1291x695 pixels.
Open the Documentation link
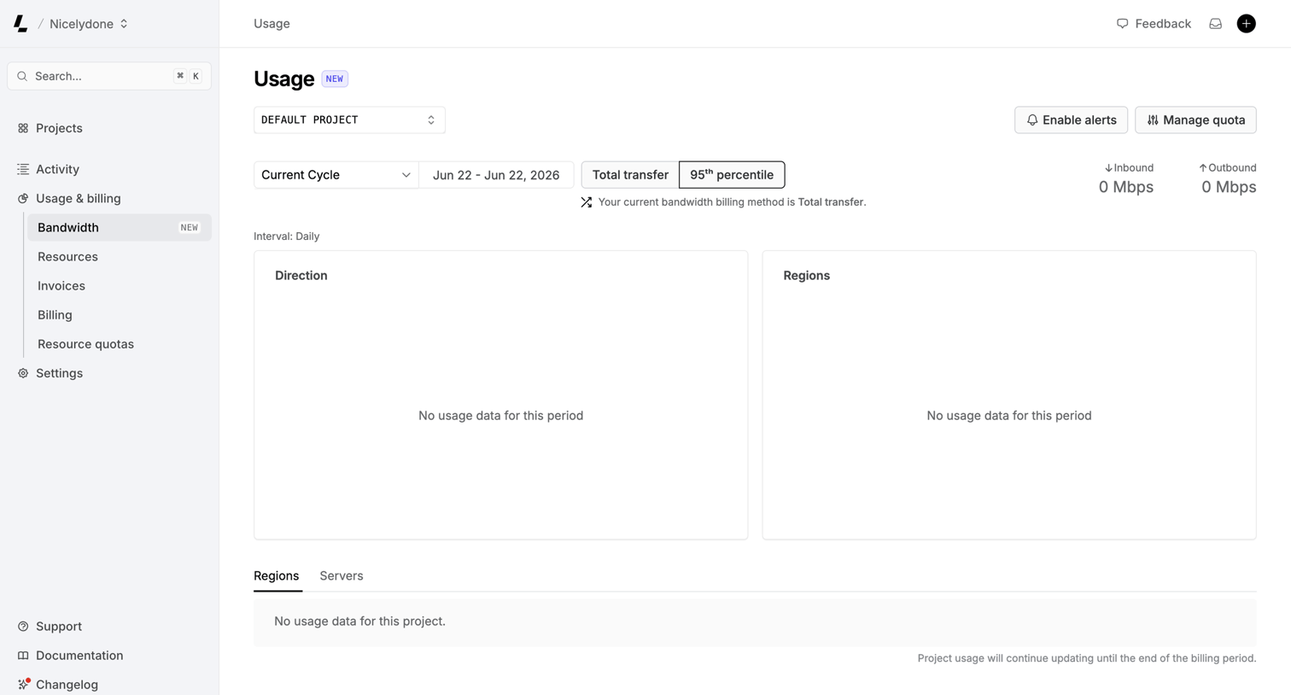[x=79, y=655]
